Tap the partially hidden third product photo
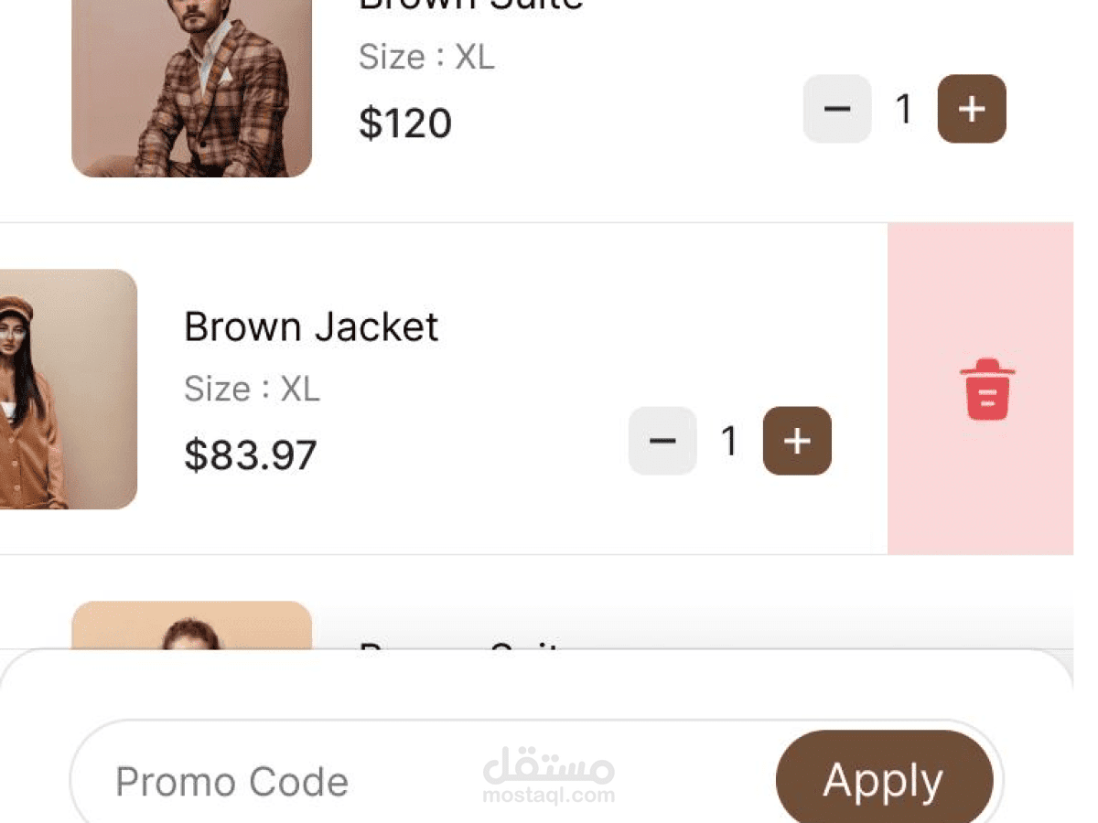This screenshot has width=1098, height=823. coord(192,625)
